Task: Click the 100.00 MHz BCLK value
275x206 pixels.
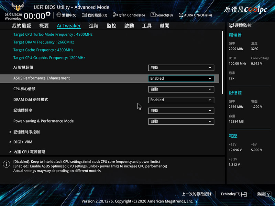Action: tap(237, 64)
